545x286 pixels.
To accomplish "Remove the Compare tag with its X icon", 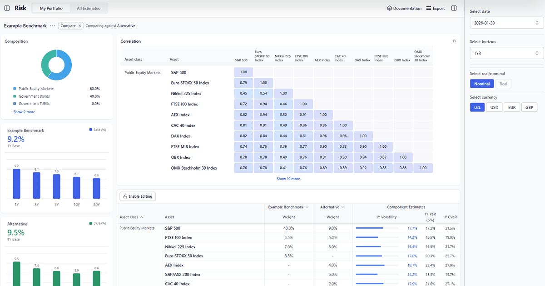I will [79, 26].
